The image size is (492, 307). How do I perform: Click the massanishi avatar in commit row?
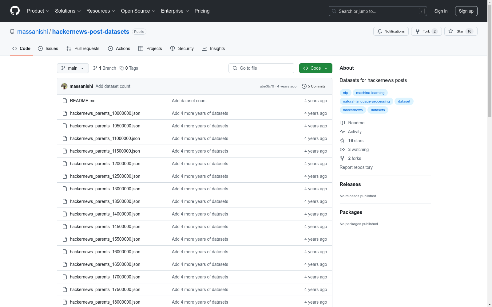coord(64,86)
